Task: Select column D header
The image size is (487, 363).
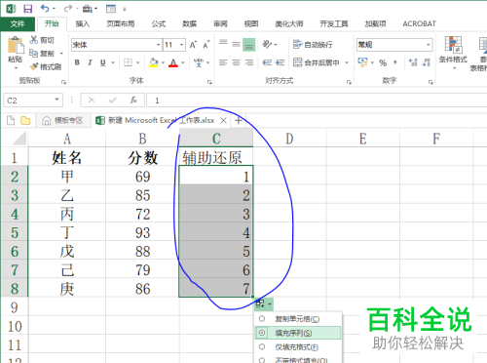Action: (289, 139)
